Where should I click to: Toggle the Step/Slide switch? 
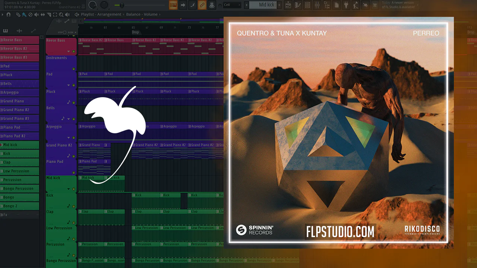[64, 32]
